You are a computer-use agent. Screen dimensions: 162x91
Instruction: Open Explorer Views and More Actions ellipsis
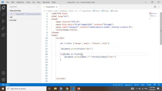[x=38, y=7]
